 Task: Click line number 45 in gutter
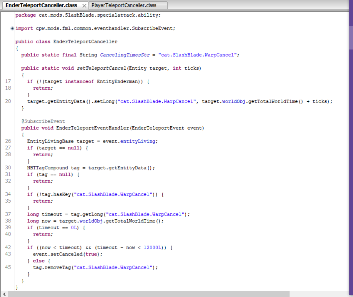[8, 267]
